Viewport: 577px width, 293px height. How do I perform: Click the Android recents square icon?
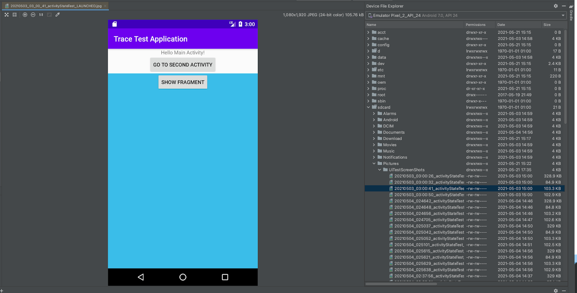pyautogui.click(x=225, y=277)
